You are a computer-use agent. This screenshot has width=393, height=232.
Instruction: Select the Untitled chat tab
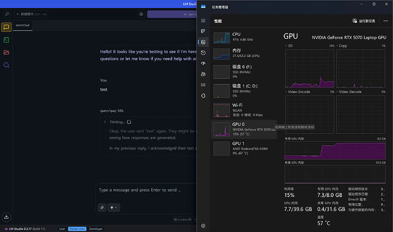pyautogui.click(x=23, y=25)
